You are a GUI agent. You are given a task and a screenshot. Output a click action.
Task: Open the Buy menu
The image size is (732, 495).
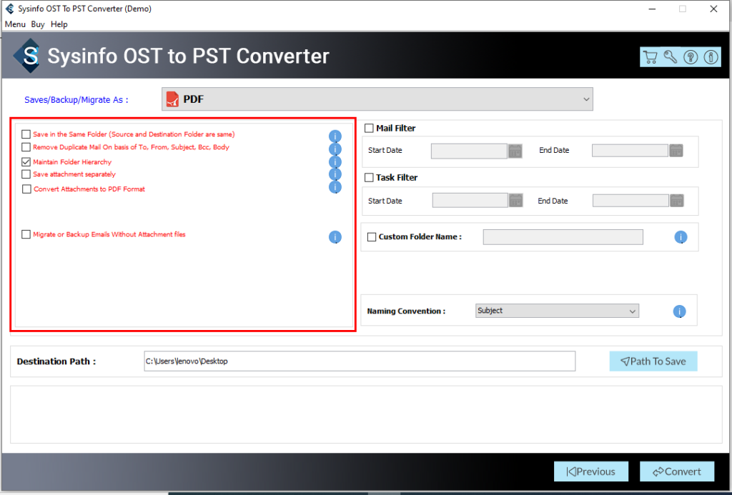click(38, 24)
